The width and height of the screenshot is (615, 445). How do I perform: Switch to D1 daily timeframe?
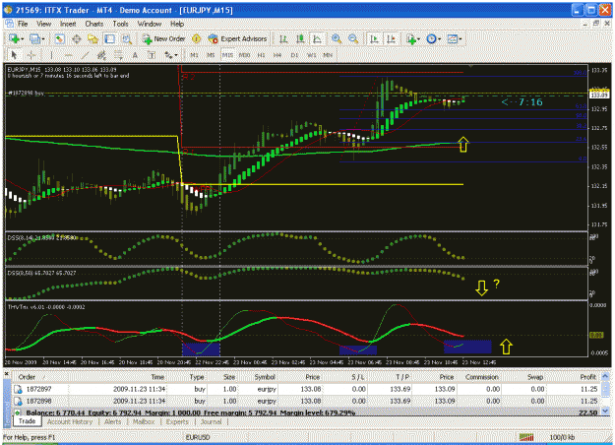[x=294, y=55]
